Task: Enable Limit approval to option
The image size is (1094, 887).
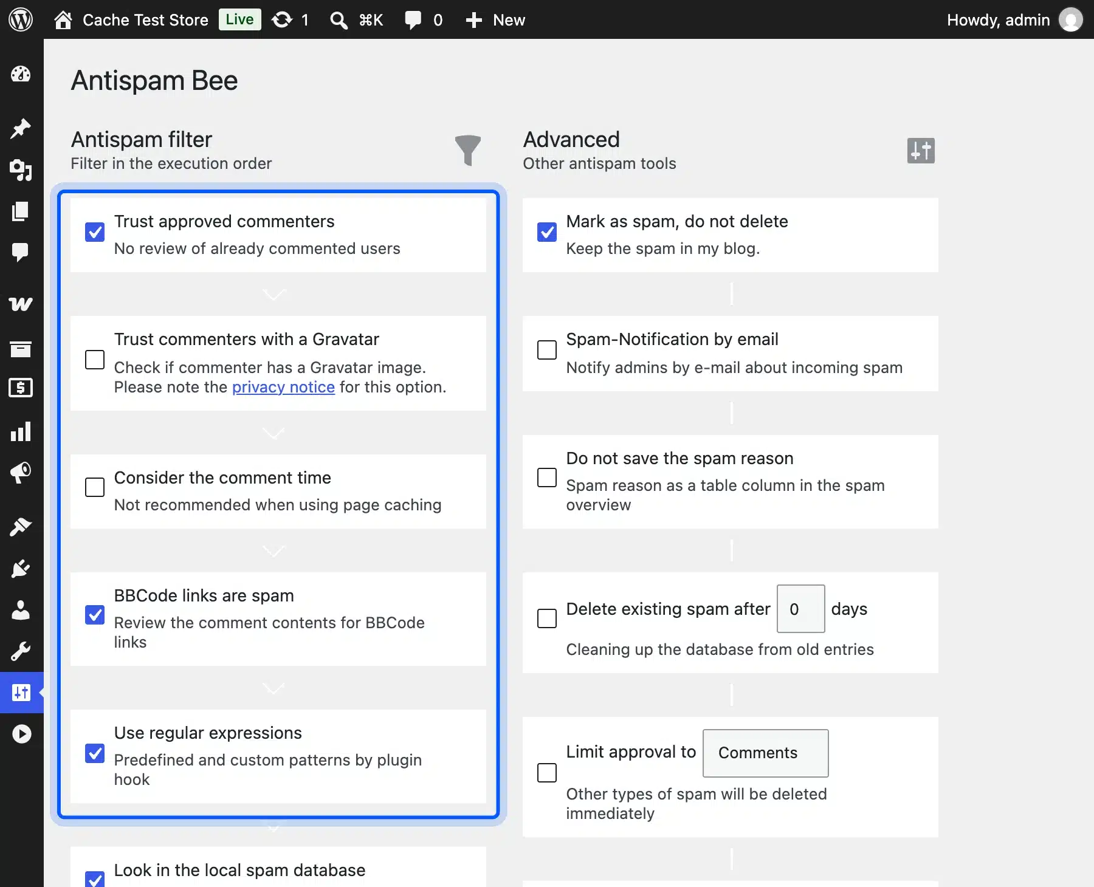Action: [x=547, y=773]
